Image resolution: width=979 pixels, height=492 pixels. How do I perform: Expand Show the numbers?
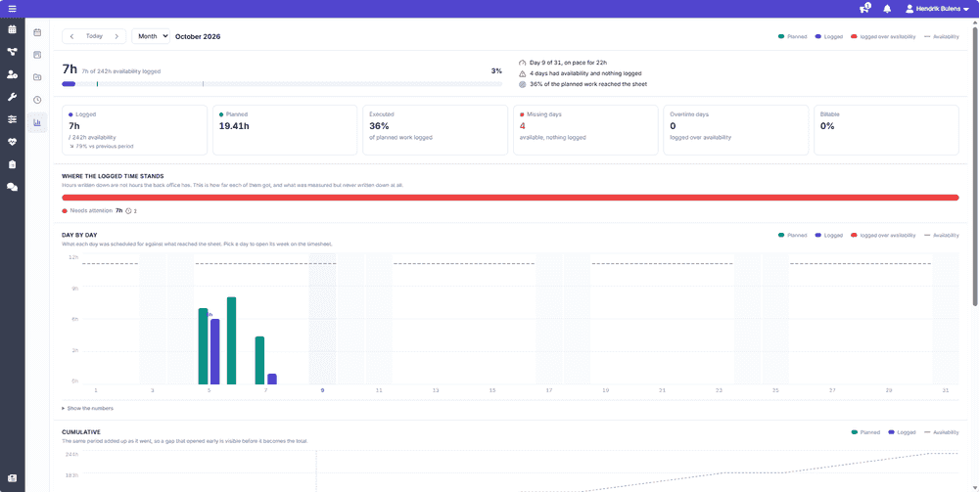88,409
